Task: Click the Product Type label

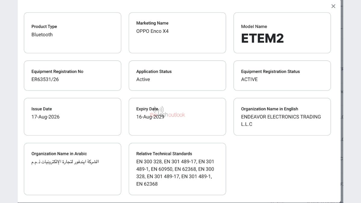Action: pos(44,26)
